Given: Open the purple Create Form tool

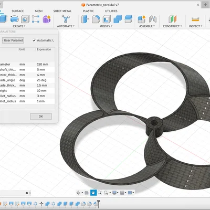Looking at the screenshot, I should (x=47, y=19).
